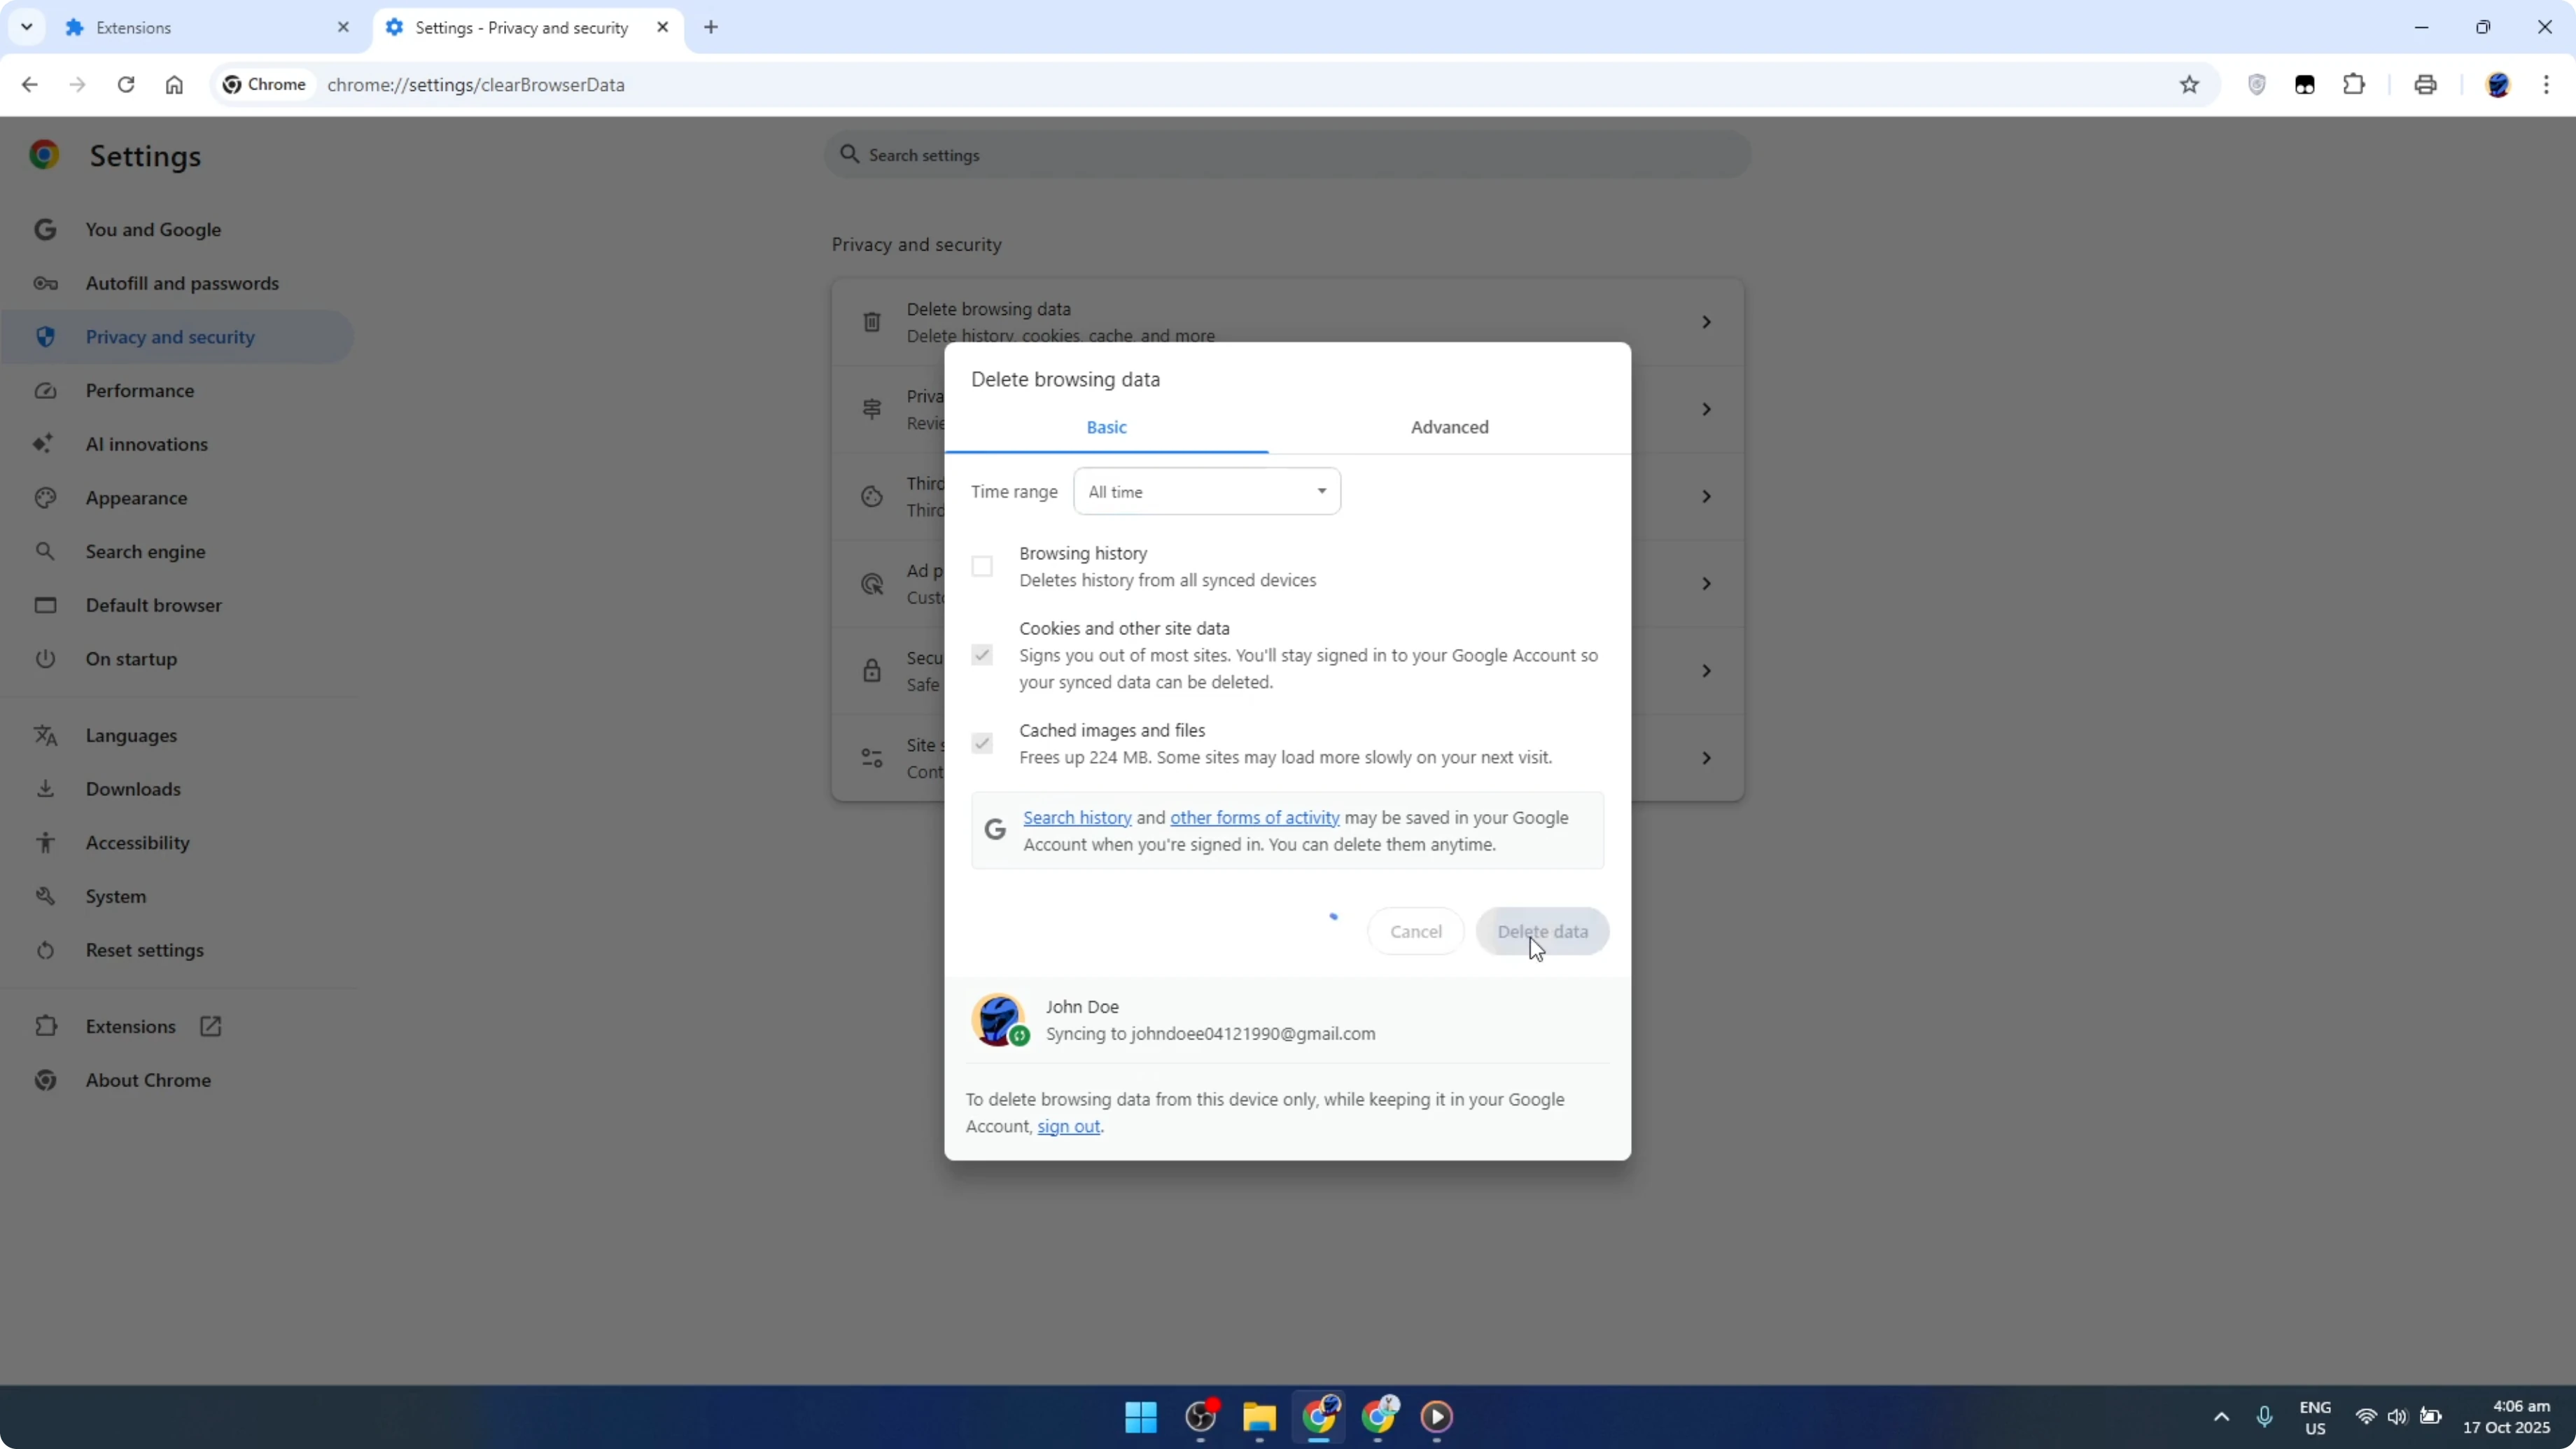Open the clock and date panel
Screen dimensions: 2576x1449
tap(2506, 1417)
